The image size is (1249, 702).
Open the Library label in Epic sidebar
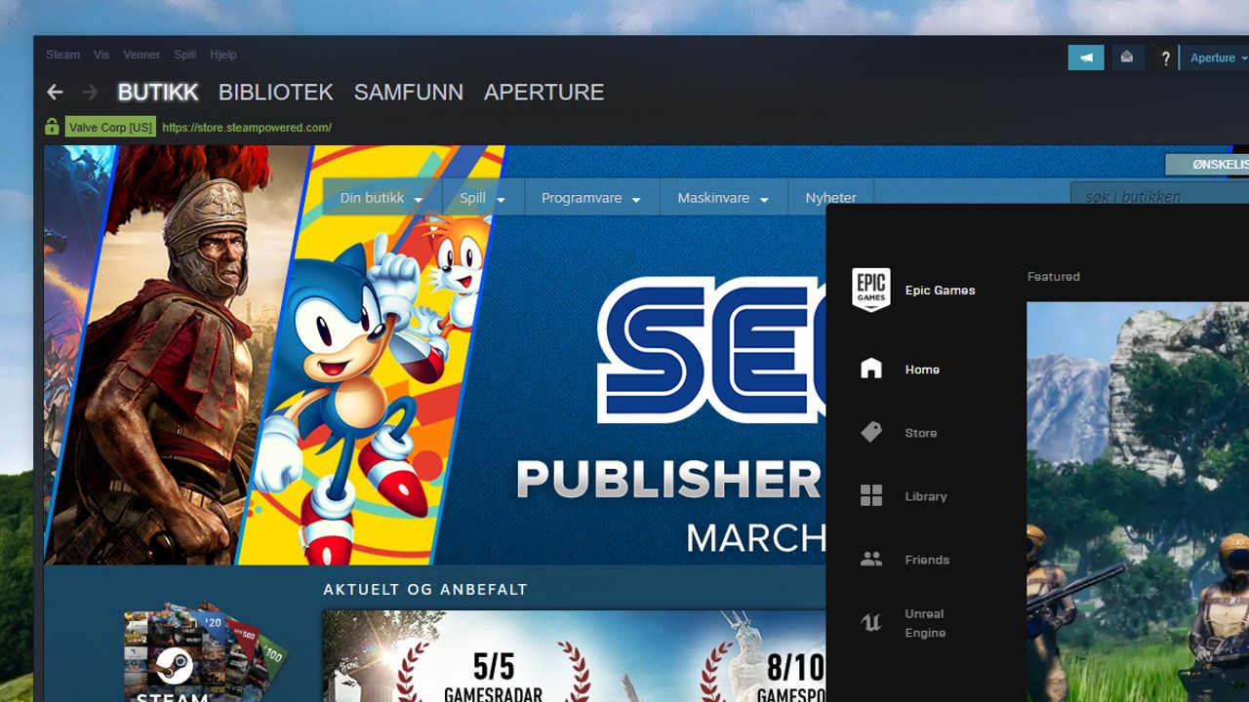(926, 496)
